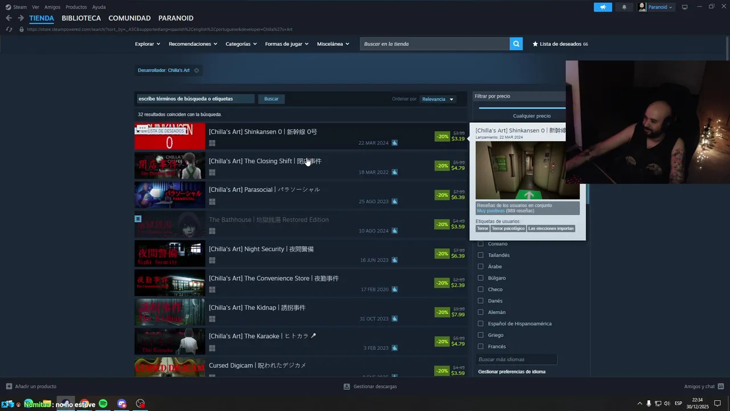Check the Griego language checkbox
The height and width of the screenshot is (411, 730).
point(480,335)
